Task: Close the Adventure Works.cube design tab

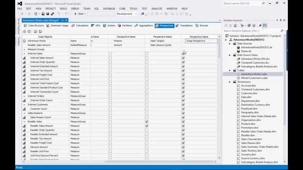Action: tap(66, 20)
